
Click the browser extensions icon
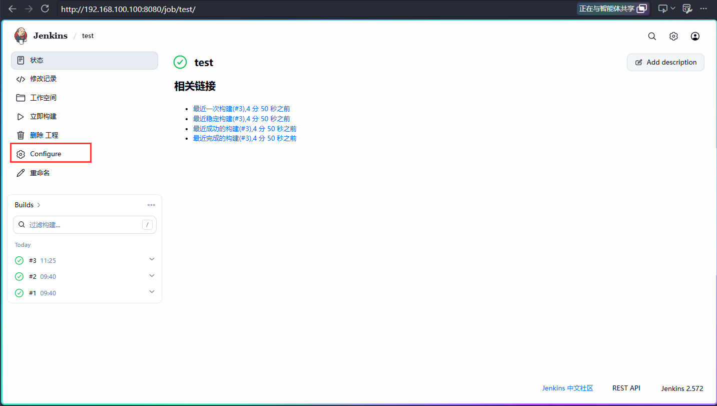point(687,9)
